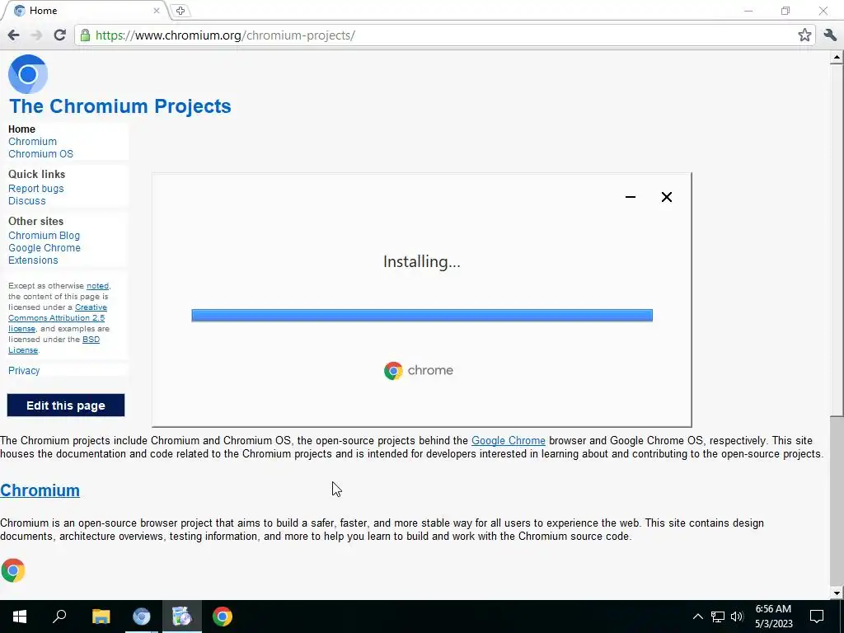Click The Chromium Projects heading

tap(120, 106)
